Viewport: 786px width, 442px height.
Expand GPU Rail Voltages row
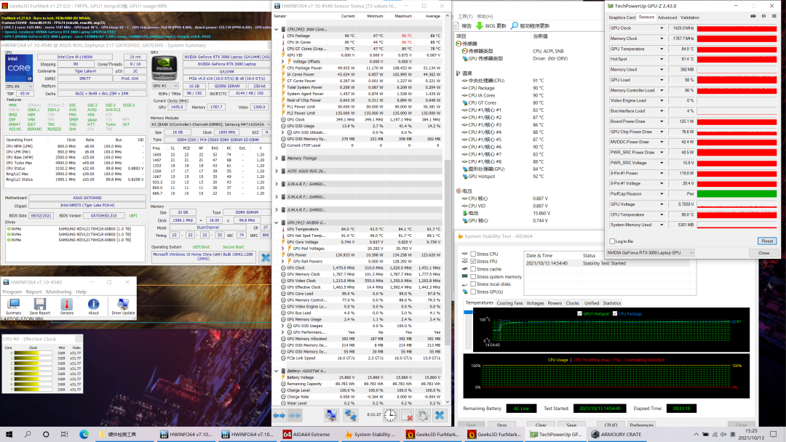click(283, 248)
